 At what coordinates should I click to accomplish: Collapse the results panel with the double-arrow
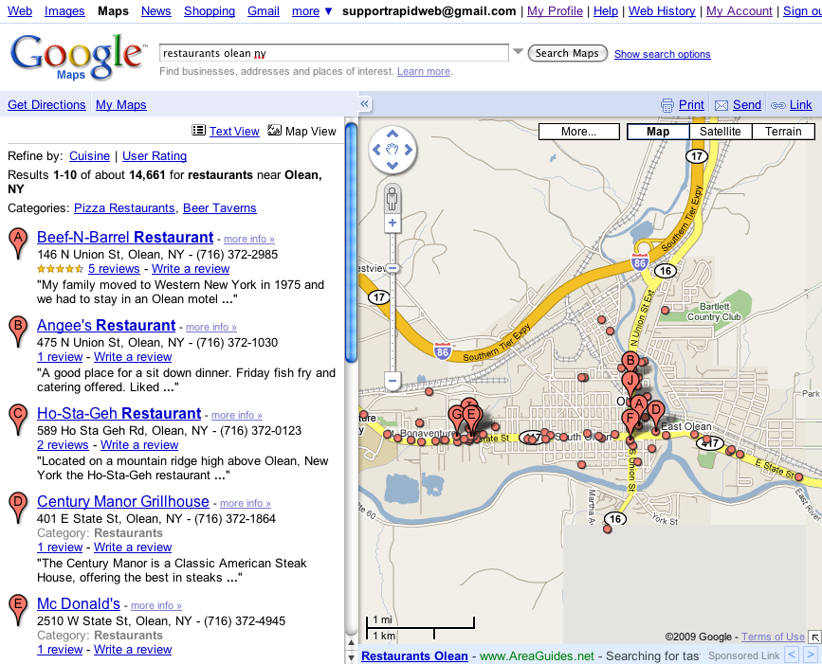point(364,104)
